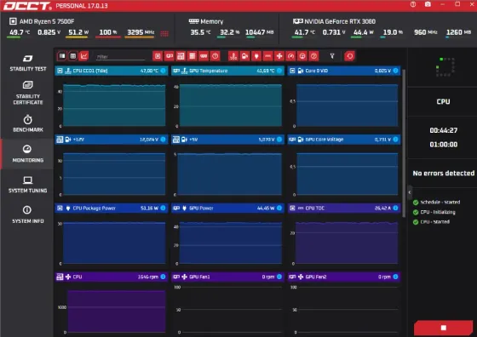Open info for GPU Fan2 graph

(x=395, y=277)
